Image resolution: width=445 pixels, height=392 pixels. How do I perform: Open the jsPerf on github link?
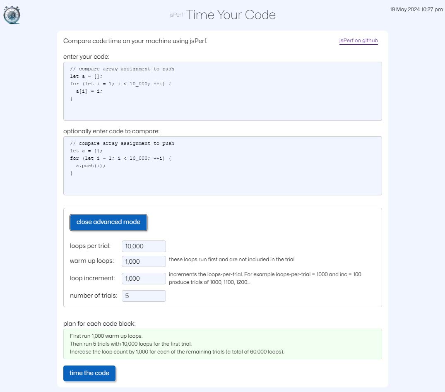click(358, 41)
